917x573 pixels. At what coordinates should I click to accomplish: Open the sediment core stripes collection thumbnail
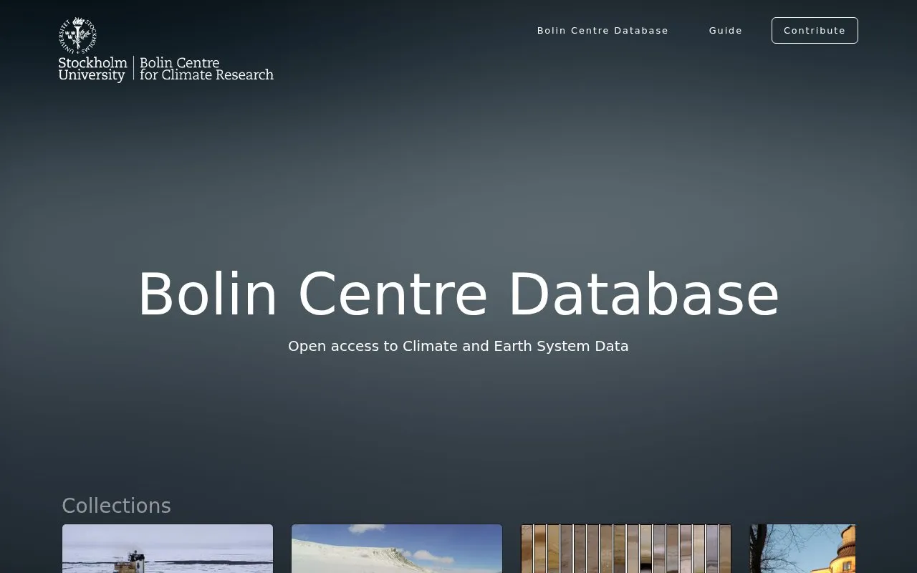click(626, 549)
